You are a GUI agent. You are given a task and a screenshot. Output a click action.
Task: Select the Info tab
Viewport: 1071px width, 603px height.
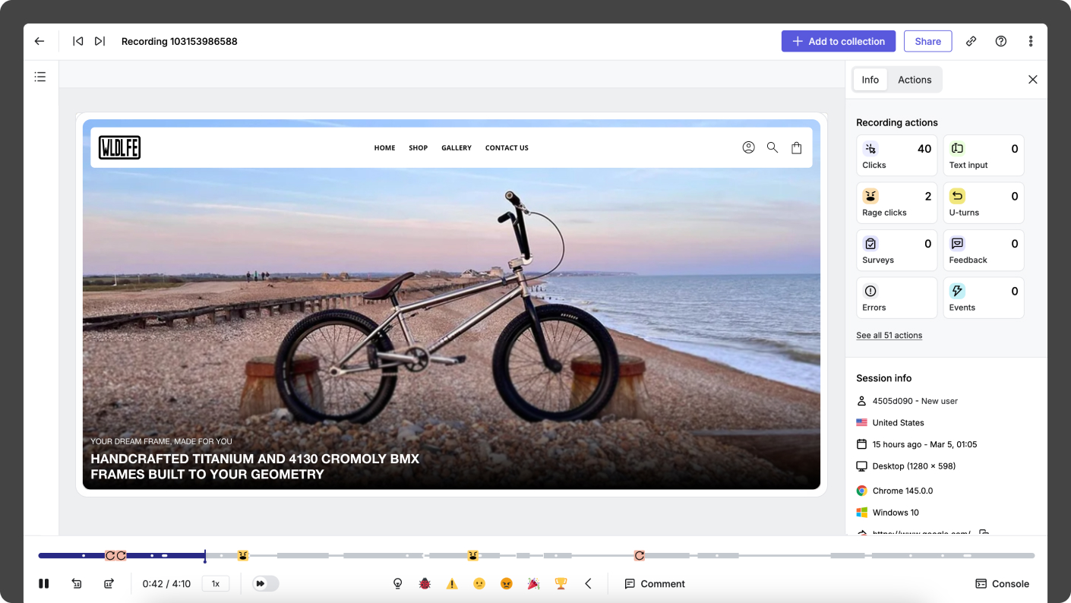point(870,80)
